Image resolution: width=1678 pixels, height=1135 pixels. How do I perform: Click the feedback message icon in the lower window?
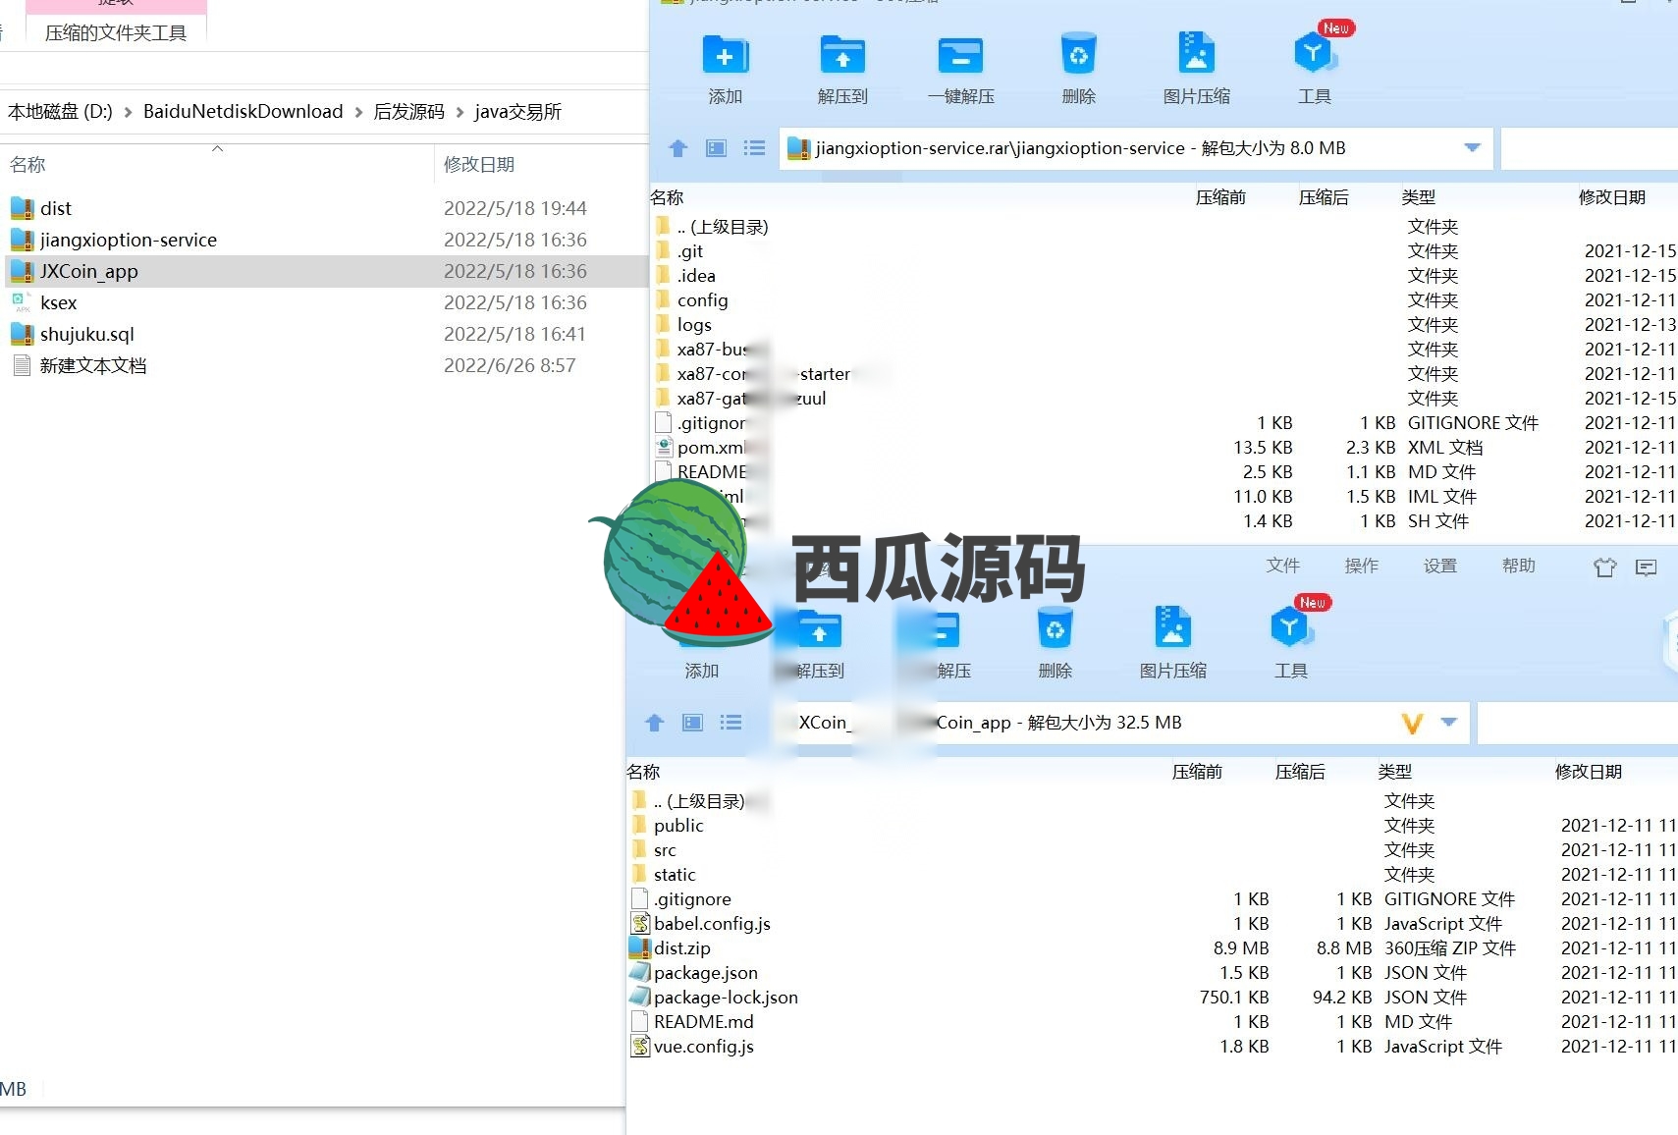tap(1646, 567)
